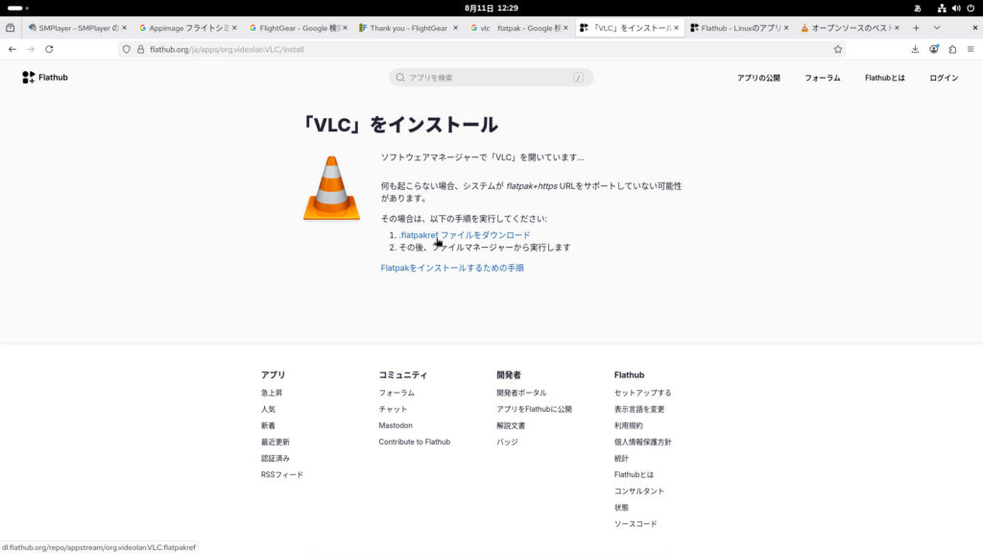Click the ログイン link
983x553 pixels.
tap(944, 78)
